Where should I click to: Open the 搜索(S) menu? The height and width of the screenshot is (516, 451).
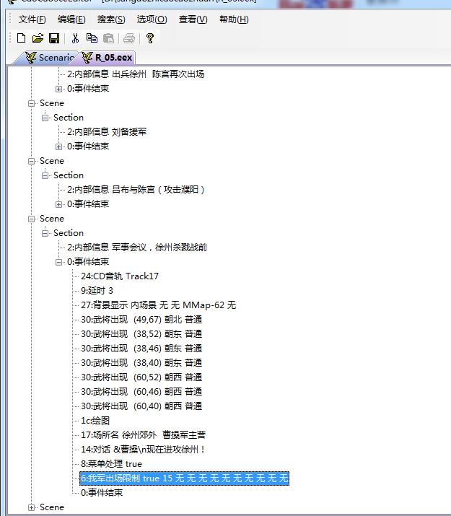tap(111, 19)
